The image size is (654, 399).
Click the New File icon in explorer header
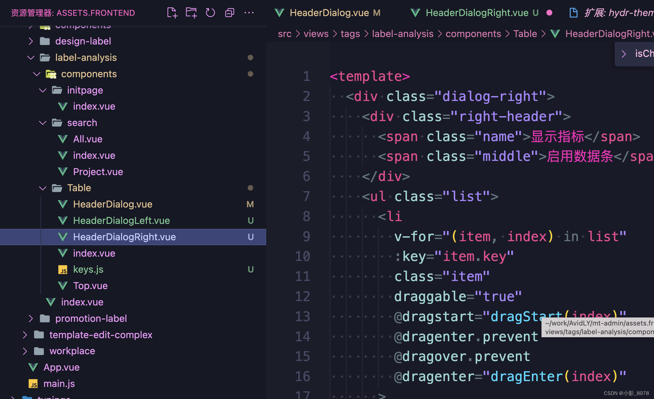172,13
